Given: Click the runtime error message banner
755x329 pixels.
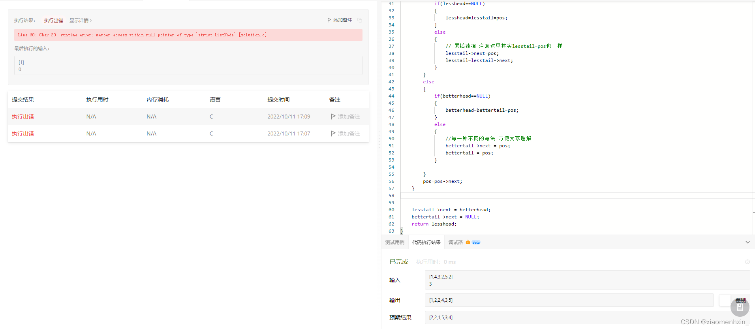Looking at the screenshot, I should [x=188, y=35].
